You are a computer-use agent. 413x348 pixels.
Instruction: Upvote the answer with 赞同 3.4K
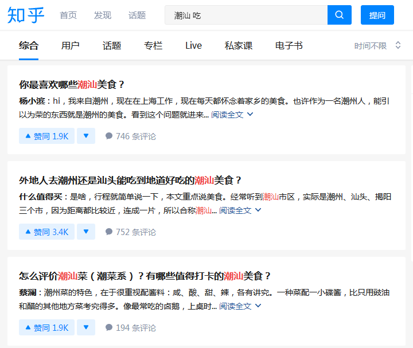46,232
